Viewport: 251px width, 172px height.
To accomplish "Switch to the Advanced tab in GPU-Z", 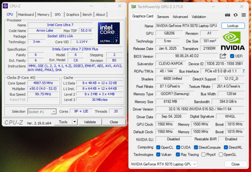I will (x=180, y=17).
